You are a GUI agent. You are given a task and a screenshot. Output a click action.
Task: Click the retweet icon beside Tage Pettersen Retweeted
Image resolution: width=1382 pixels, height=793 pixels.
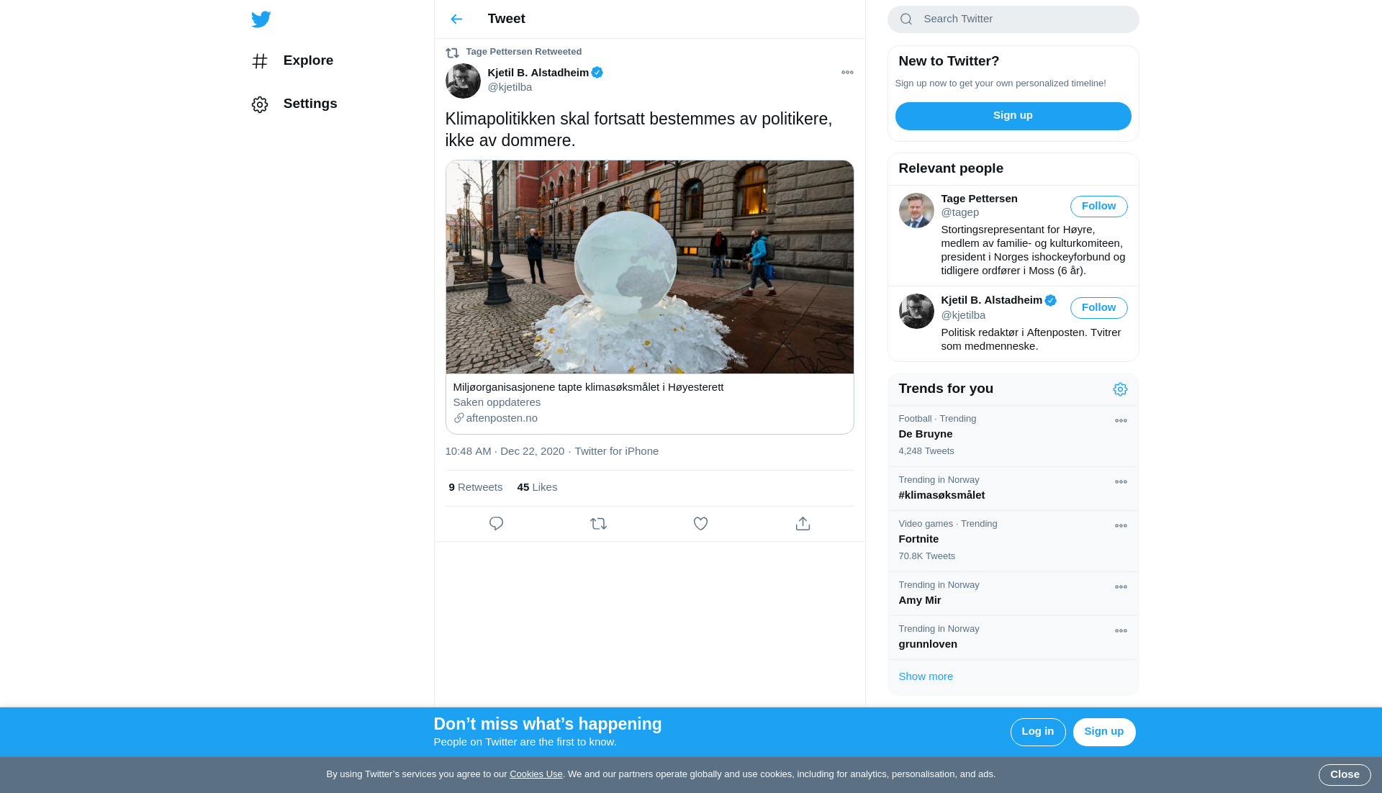coord(452,53)
